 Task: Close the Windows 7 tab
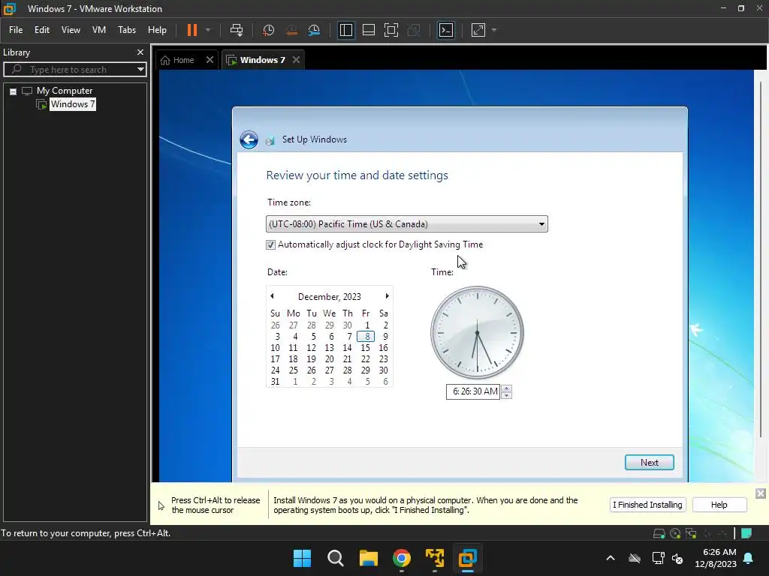click(296, 60)
